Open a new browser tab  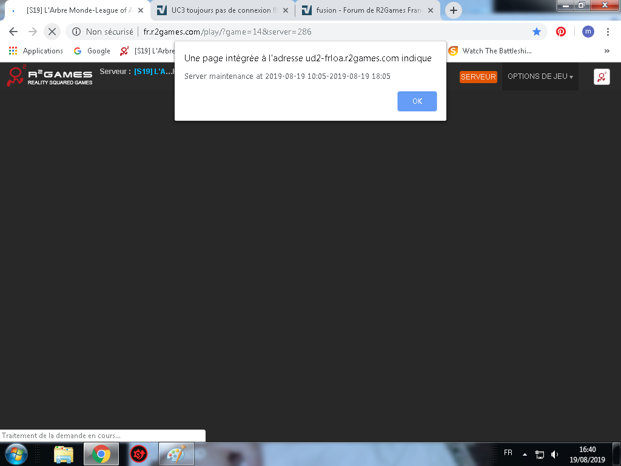coord(453,10)
